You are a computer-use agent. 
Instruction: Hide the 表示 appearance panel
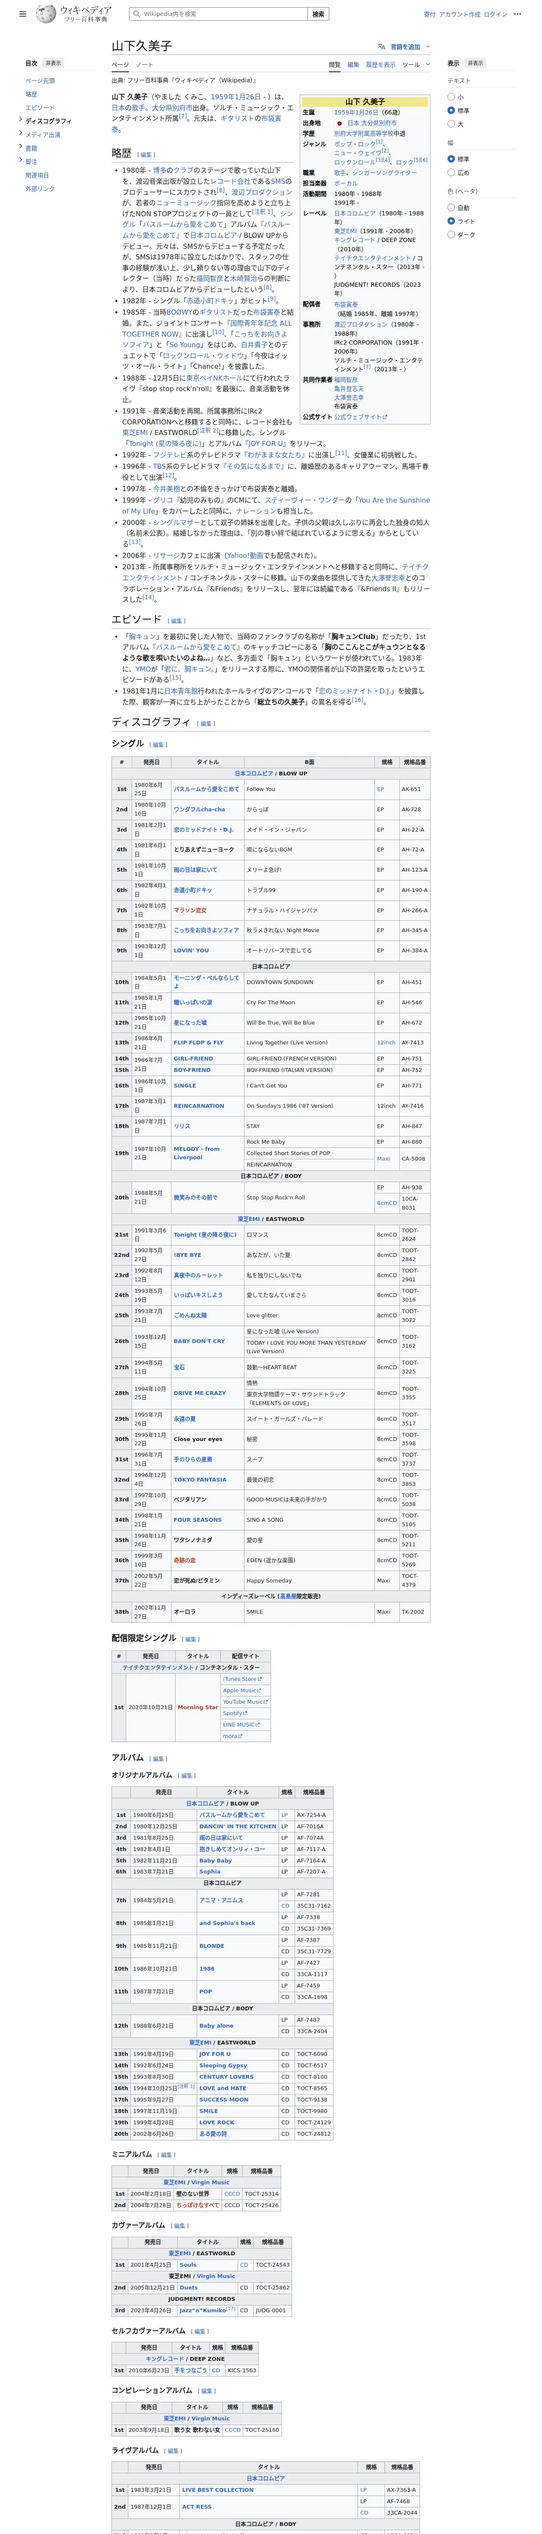475,63
